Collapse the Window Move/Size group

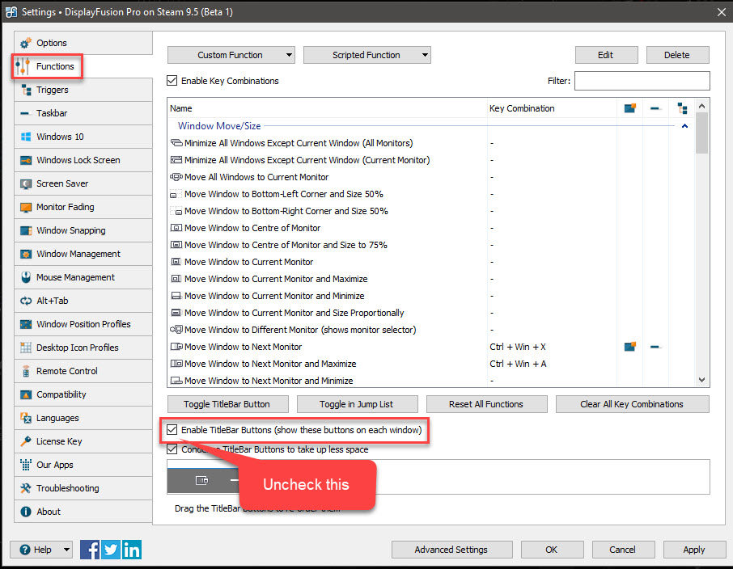(x=684, y=126)
